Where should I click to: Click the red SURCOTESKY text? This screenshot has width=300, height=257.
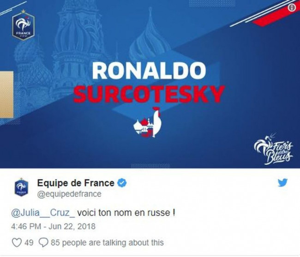tap(149, 94)
